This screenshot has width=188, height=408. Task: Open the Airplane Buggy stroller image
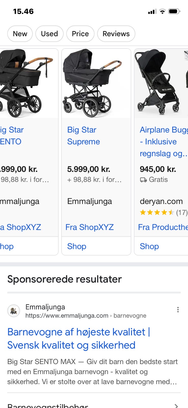[x=161, y=84]
